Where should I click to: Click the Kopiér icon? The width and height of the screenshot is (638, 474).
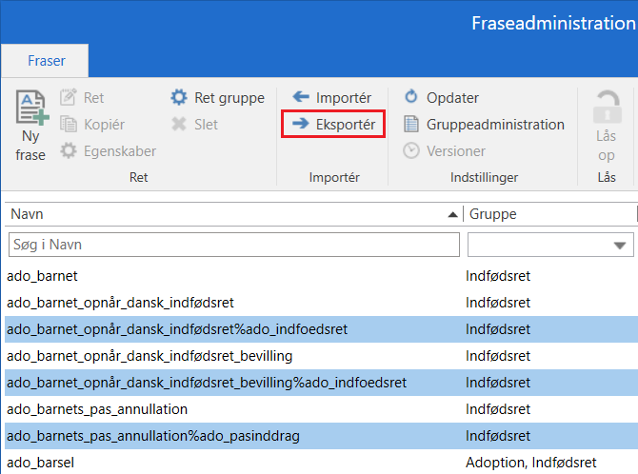[x=68, y=124]
